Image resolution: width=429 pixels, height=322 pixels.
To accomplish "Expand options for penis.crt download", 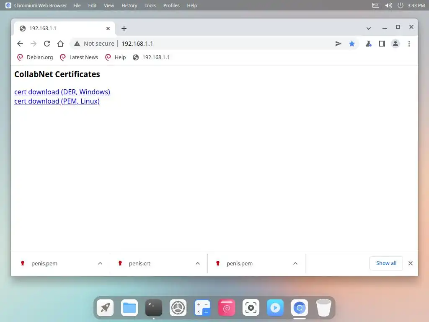I will (198, 263).
